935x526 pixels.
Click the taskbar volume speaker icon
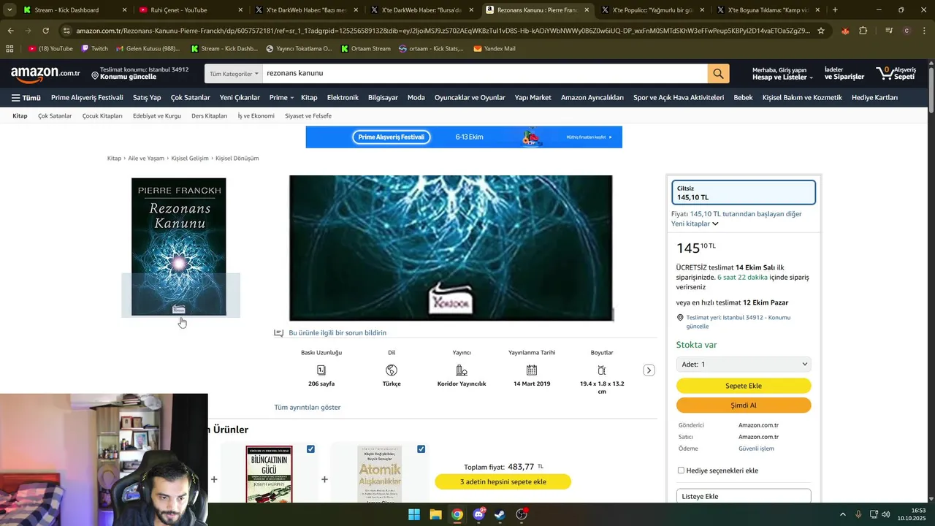point(885,514)
